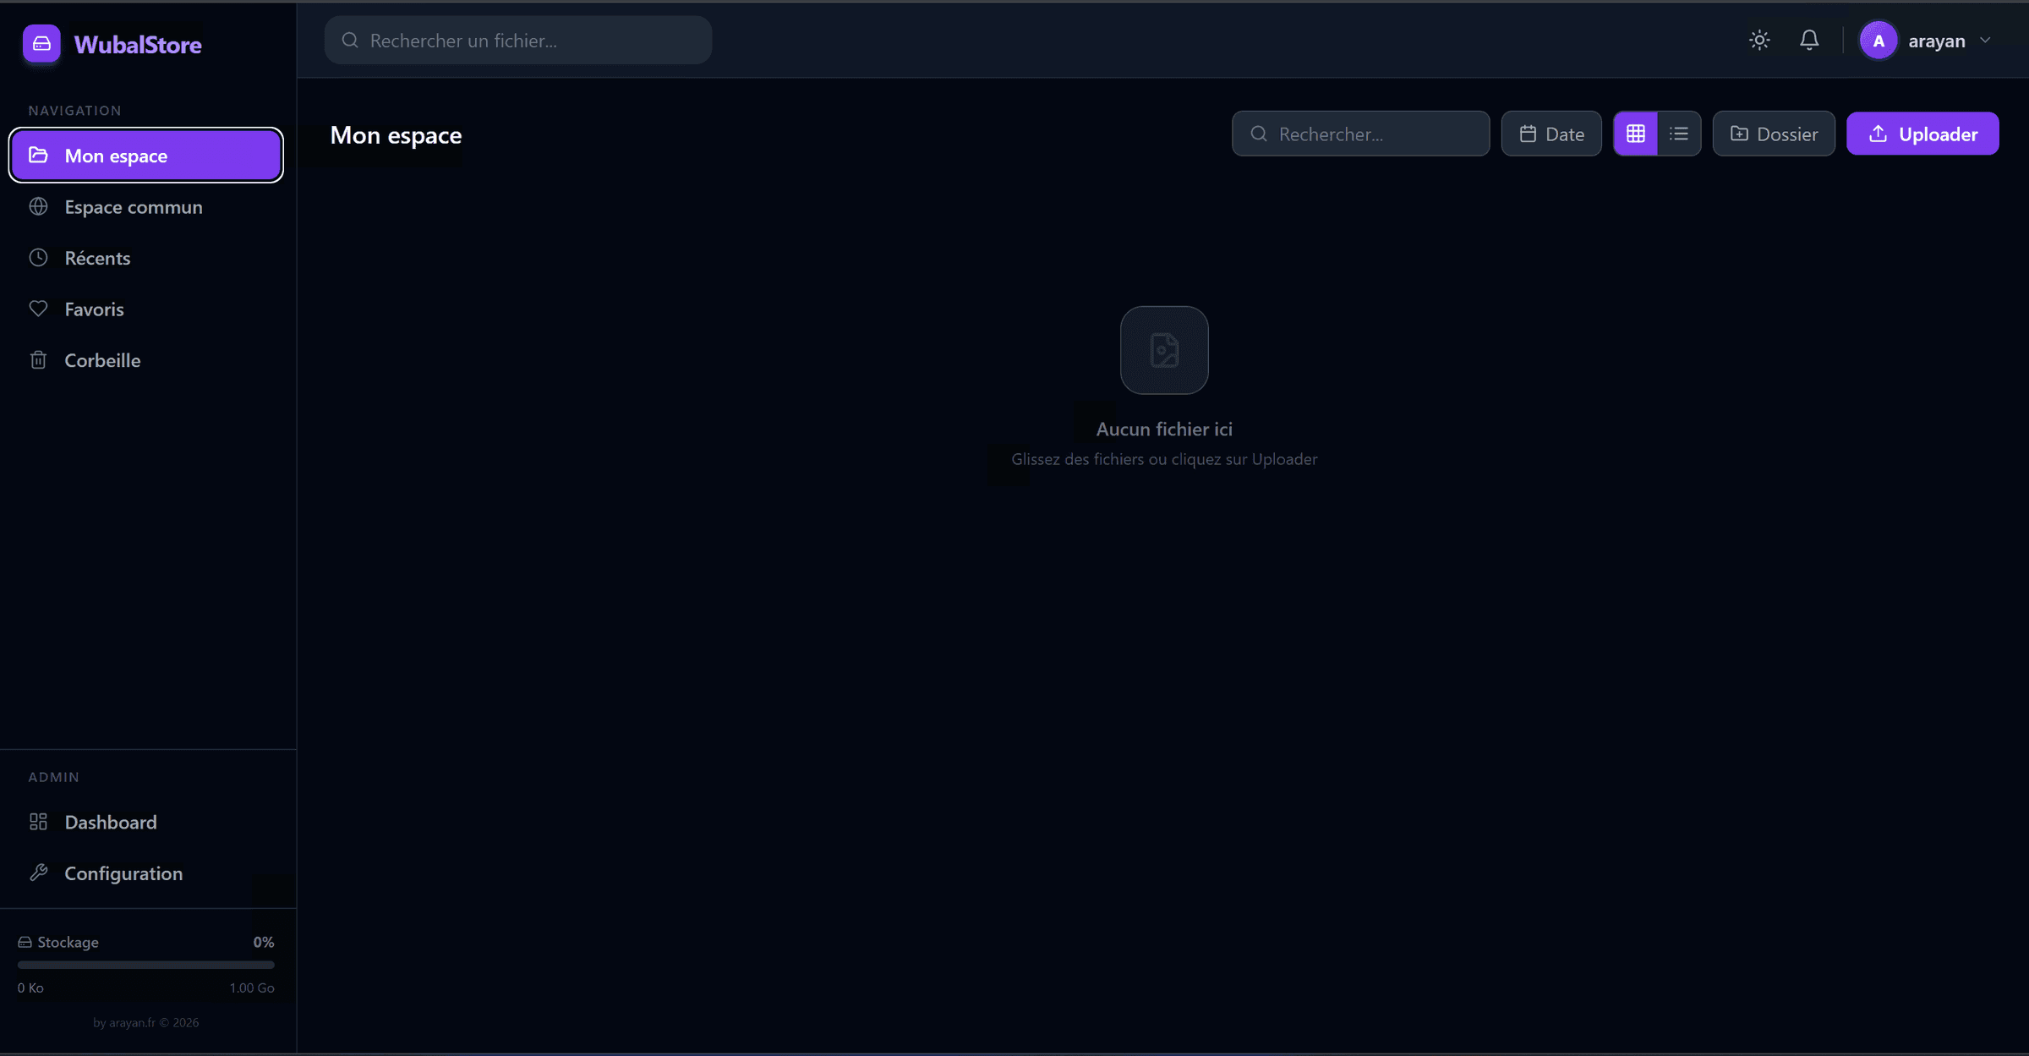This screenshot has width=2029, height=1056.
Task: Click the WubalStore logo icon
Action: [41, 43]
